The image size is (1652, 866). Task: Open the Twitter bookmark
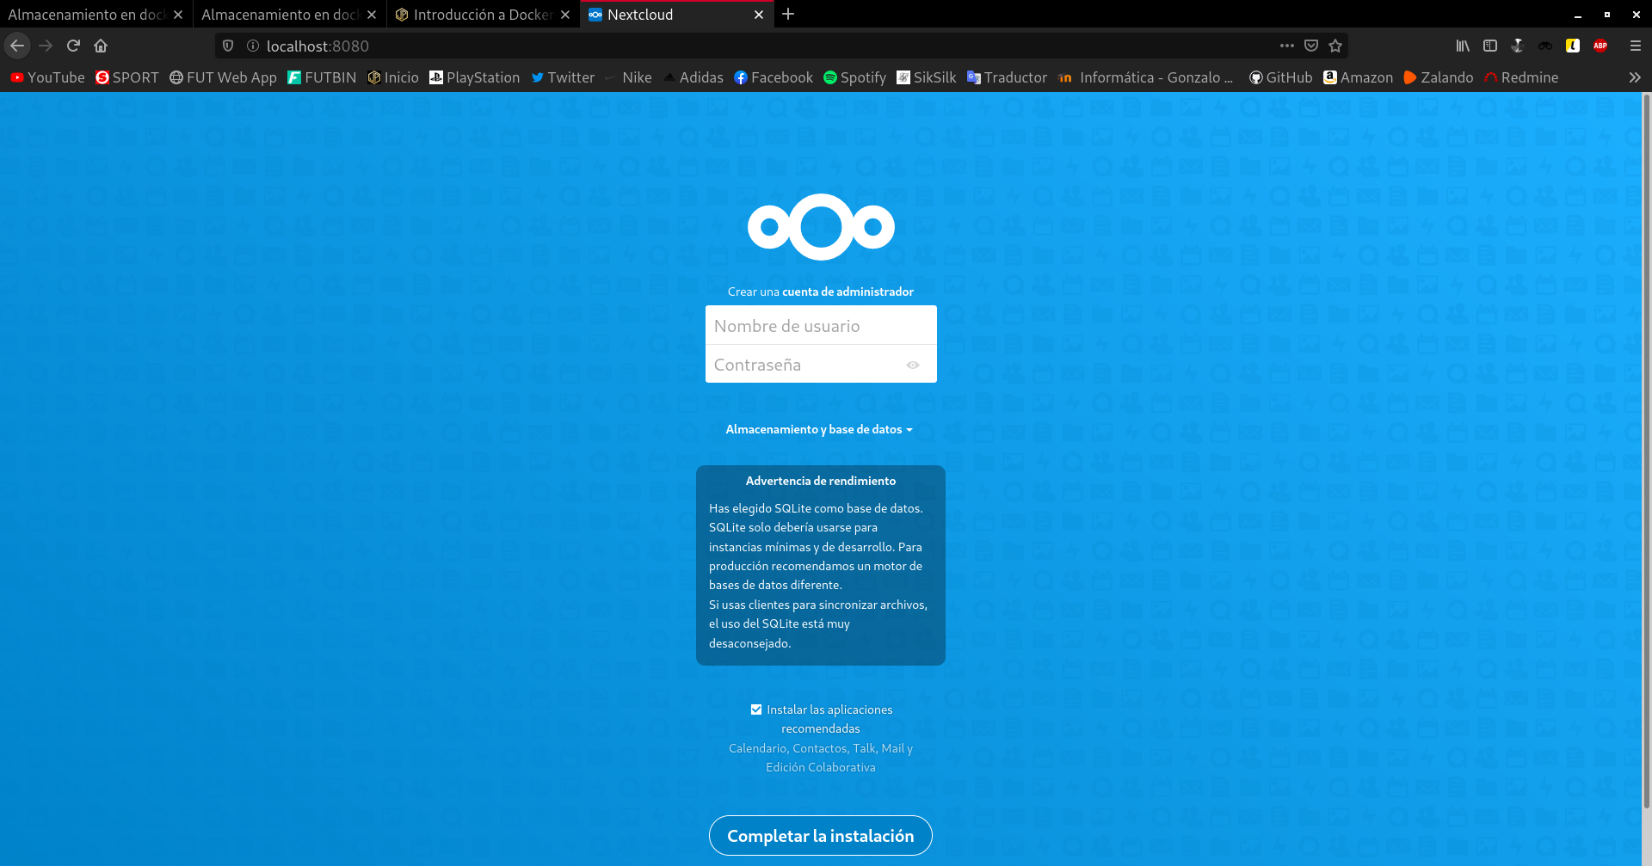(x=563, y=77)
